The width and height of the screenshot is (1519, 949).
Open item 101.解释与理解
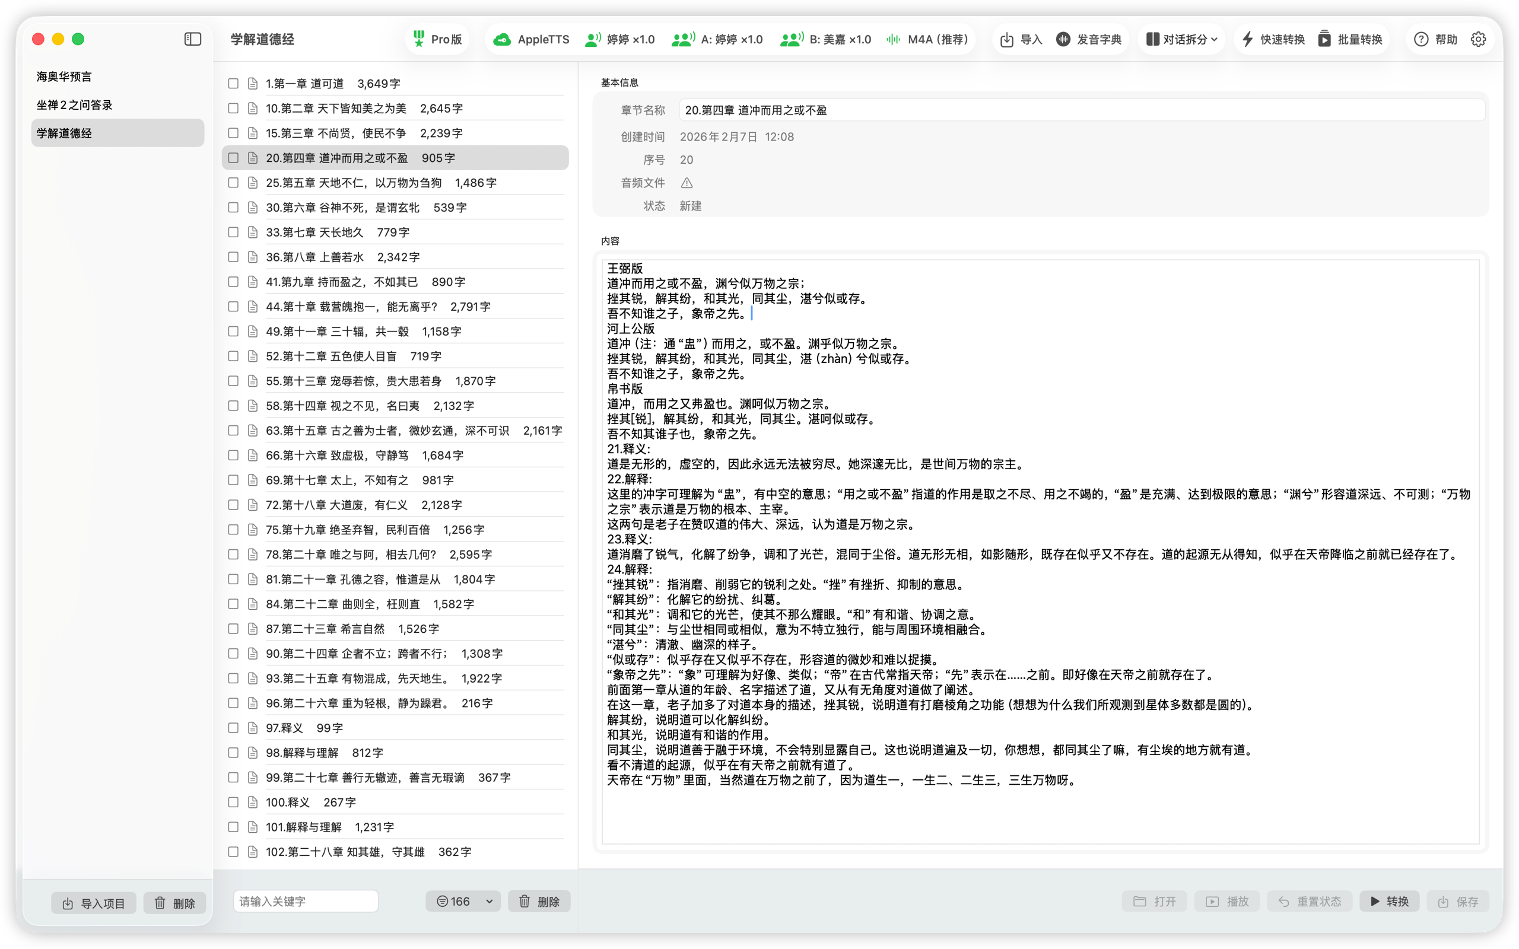click(395, 827)
